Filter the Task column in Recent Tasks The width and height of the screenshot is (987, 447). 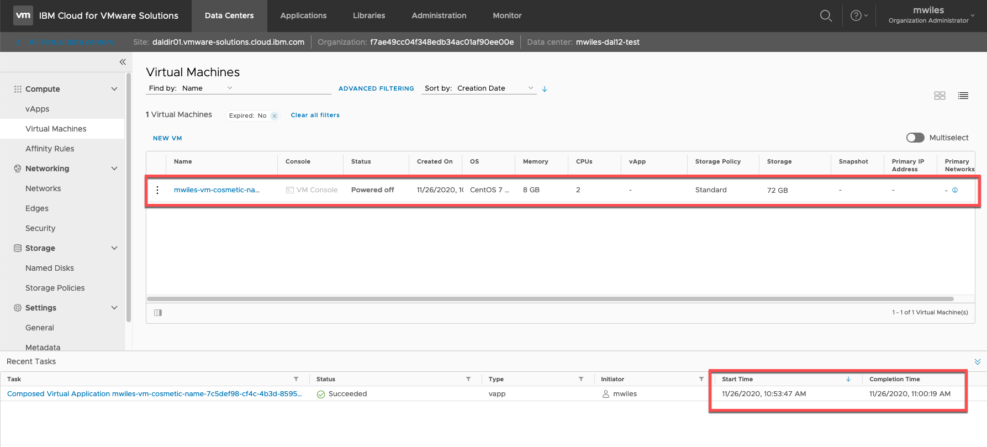click(296, 379)
